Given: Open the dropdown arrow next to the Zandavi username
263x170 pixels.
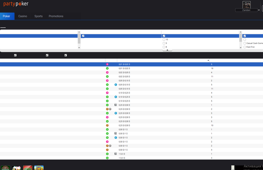Looking at the screenshot, I should click(x=259, y=10).
